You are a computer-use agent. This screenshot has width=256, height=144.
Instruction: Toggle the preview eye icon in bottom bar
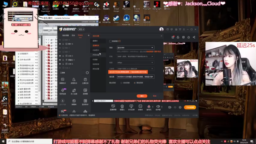[175, 107]
